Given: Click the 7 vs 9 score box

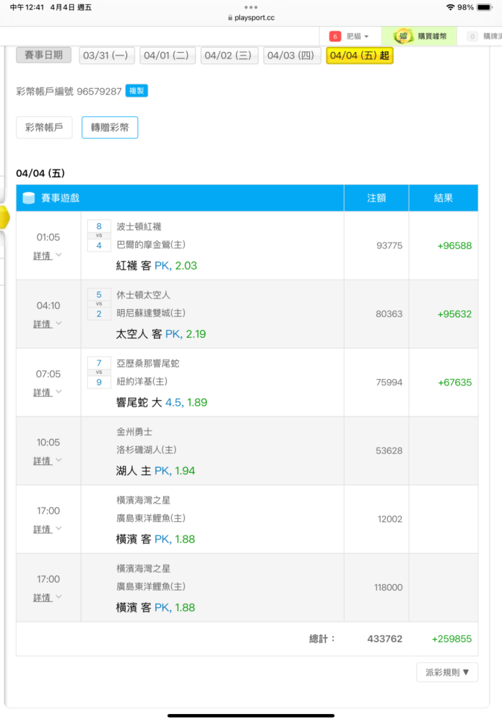Looking at the screenshot, I should click(x=99, y=373).
